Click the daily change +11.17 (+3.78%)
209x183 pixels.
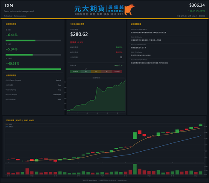(196, 11)
